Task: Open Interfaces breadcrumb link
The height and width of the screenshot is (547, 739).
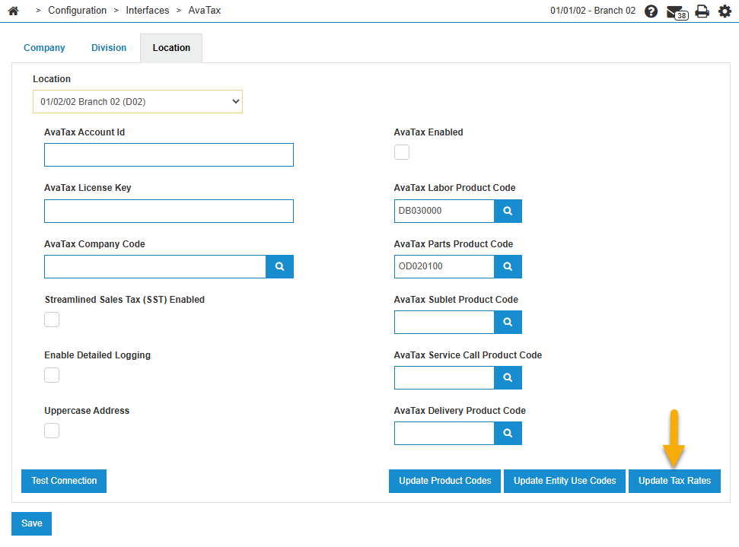Action: point(148,11)
